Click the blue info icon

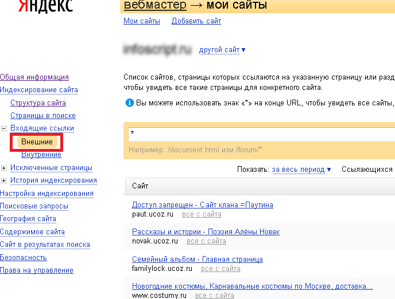pyautogui.click(x=130, y=103)
